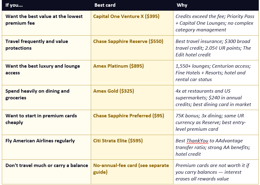260x185 pixels.
Task: Select the Capital One Venture X ($395) cell
Action: 132,23
